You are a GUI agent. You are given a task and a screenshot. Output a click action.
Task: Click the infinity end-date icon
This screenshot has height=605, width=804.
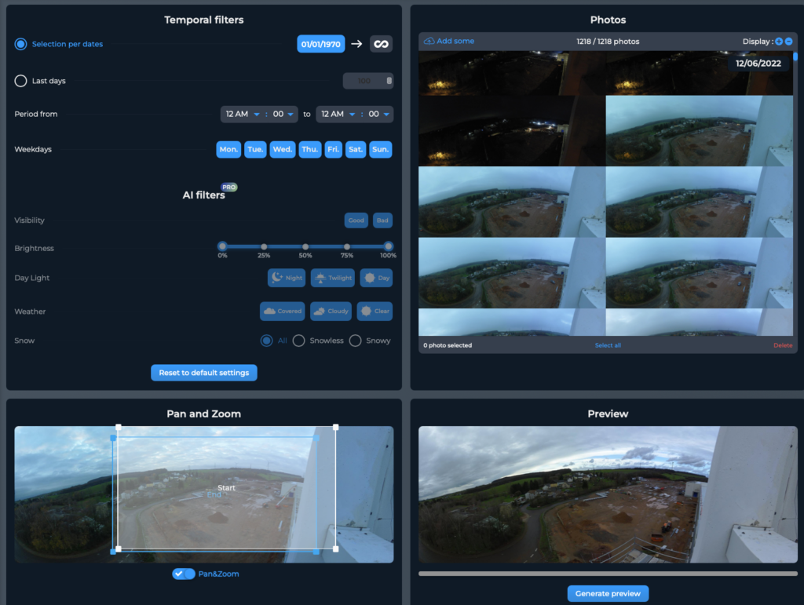pos(381,44)
